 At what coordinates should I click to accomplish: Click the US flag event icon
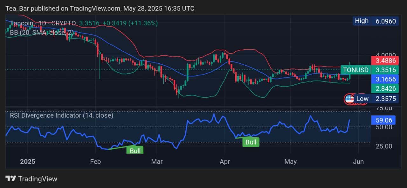tap(349, 99)
